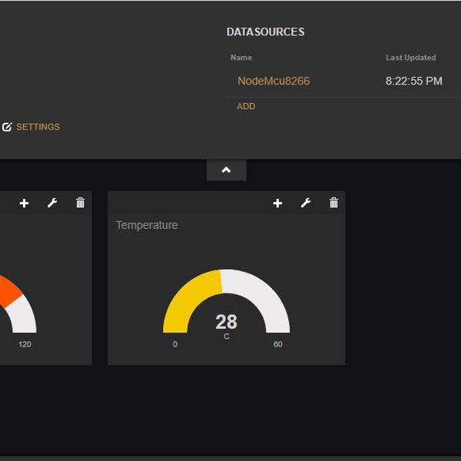
Task: Open the NodeMcu8266 datasource
Action: 274,81
